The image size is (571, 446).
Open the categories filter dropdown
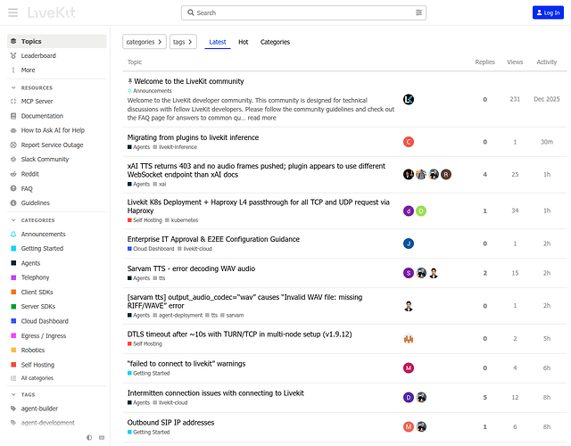(145, 42)
